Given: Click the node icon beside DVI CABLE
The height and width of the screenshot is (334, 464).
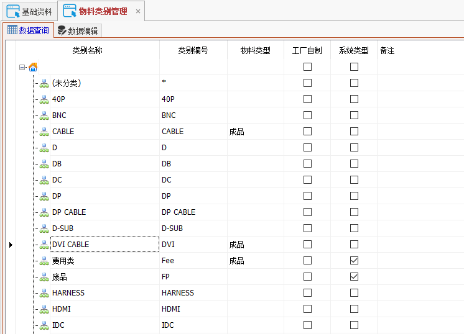Looking at the screenshot, I should [x=44, y=245].
